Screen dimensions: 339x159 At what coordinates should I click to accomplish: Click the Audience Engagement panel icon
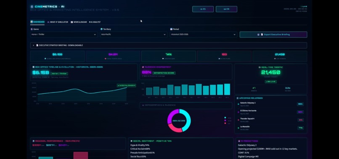point(143,67)
